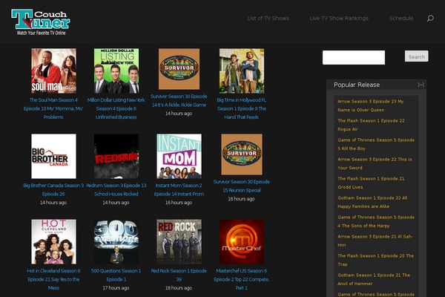The width and height of the screenshot is (445, 297).
Task: Open Survivor Reunion Special poster thumbnail
Action: (x=242, y=154)
